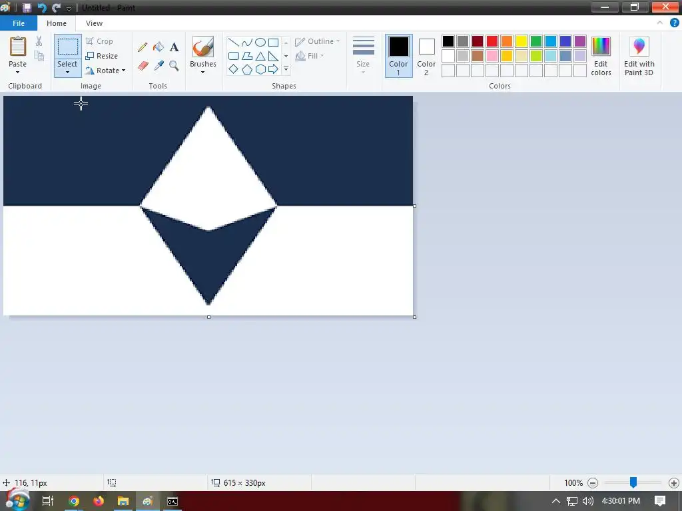682x511 pixels.
Task: Click the zoom in plus button
Action: pyautogui.click(x=674, y=483)
